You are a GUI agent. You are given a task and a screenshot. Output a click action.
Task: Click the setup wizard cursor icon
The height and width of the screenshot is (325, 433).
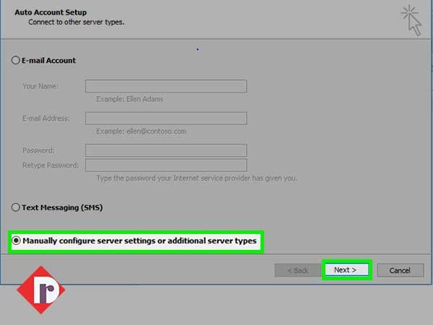click(x=411, y=20)
